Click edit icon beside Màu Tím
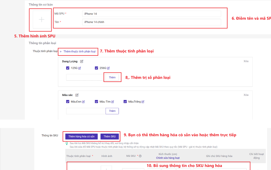Viewport: 271px width, 170px height. [113, 102]
